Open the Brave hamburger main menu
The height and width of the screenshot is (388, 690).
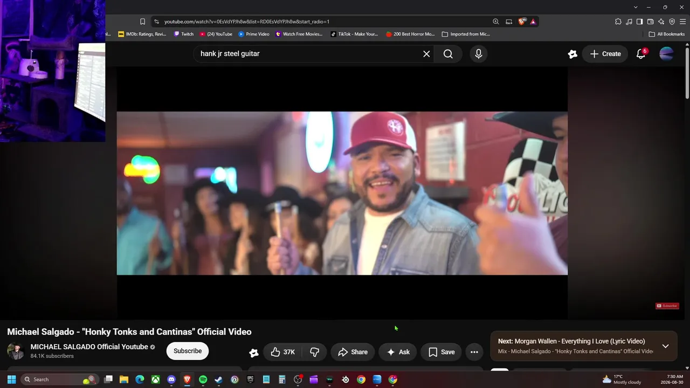tap(683, 22)
